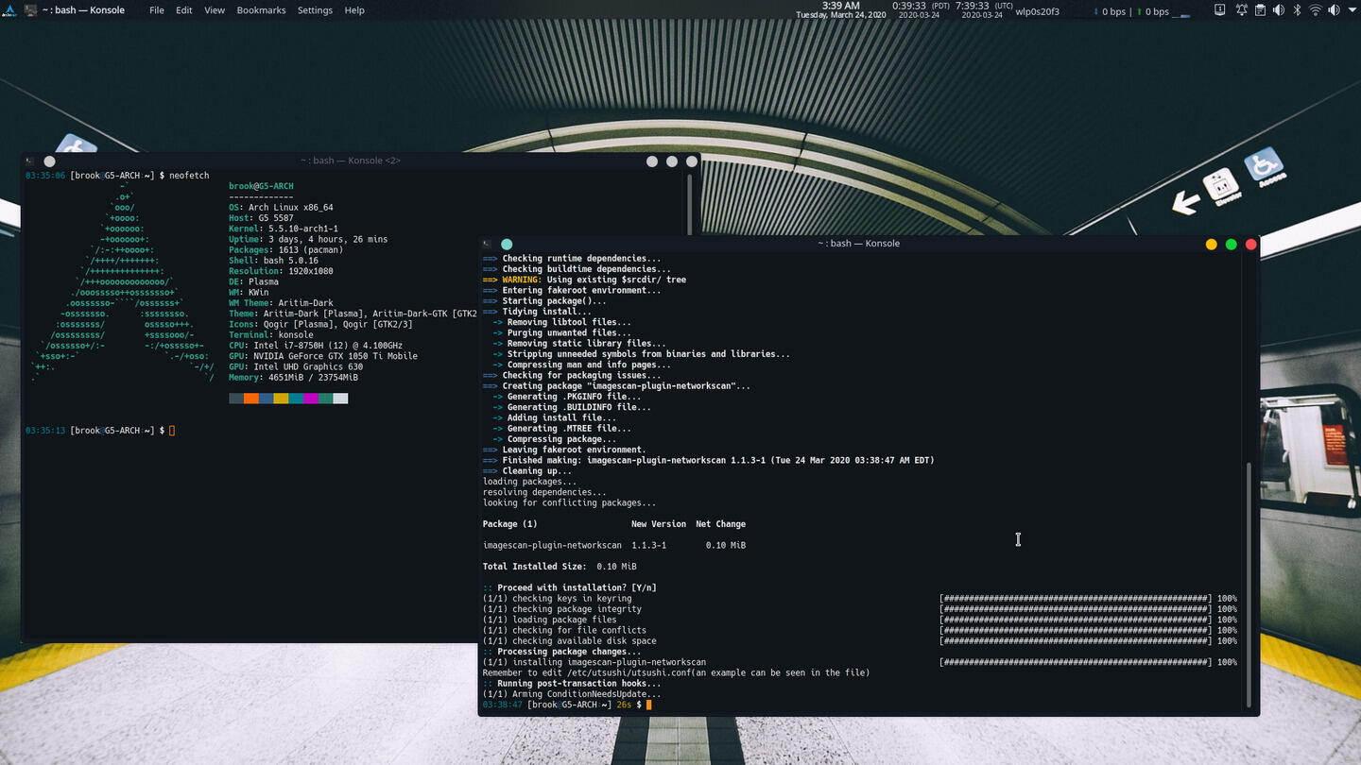
Task: Click the 'Memory: 4651MiB / 23754MiB' line
Action: [293, 378]
